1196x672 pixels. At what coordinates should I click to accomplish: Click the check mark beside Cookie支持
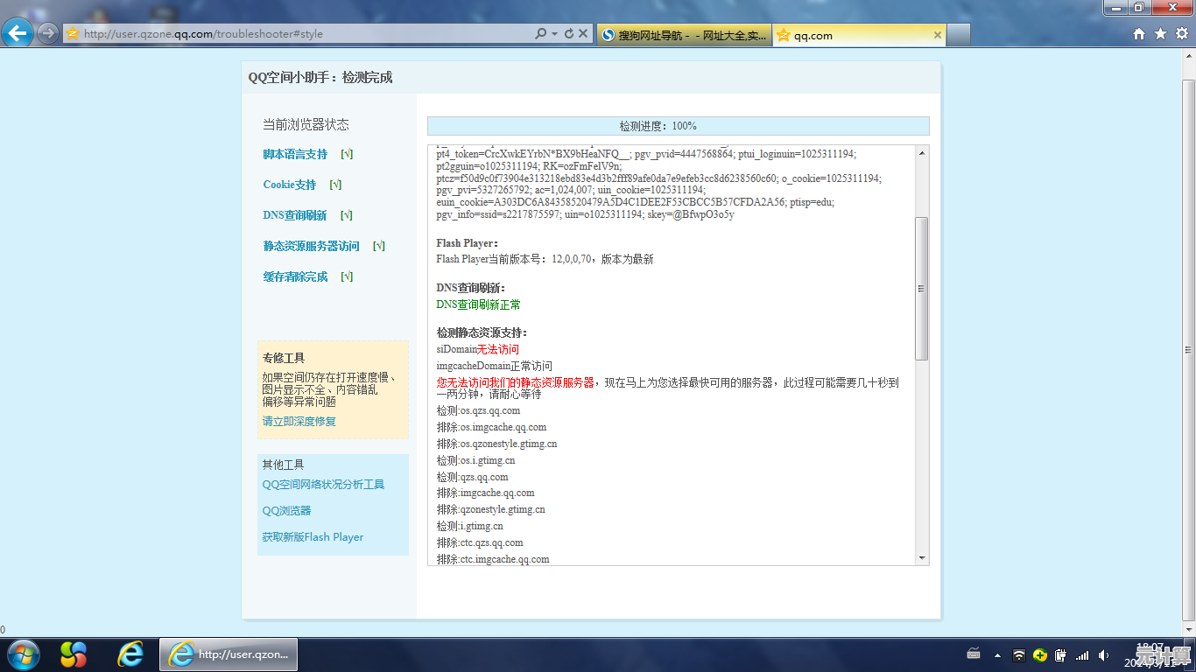coord(335,185)
